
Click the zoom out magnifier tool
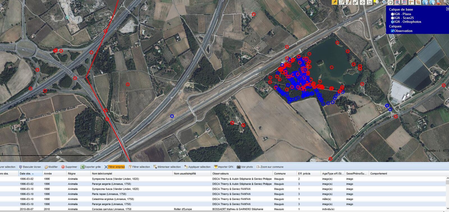[404, 2]
